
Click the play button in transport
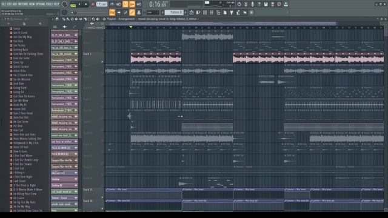(x=79, y=4)
